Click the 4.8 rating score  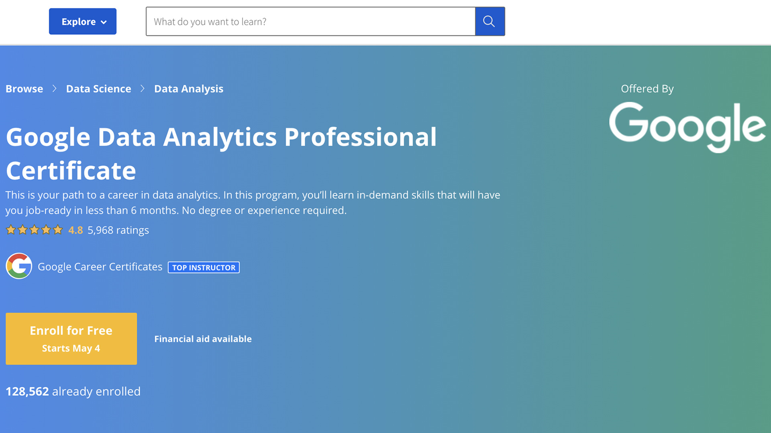pyautogui.click(x=75, y=230)
